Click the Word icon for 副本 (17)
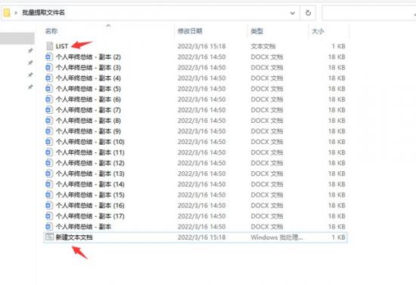Screen dimensions: 416x285 click(x=49, y=216)
